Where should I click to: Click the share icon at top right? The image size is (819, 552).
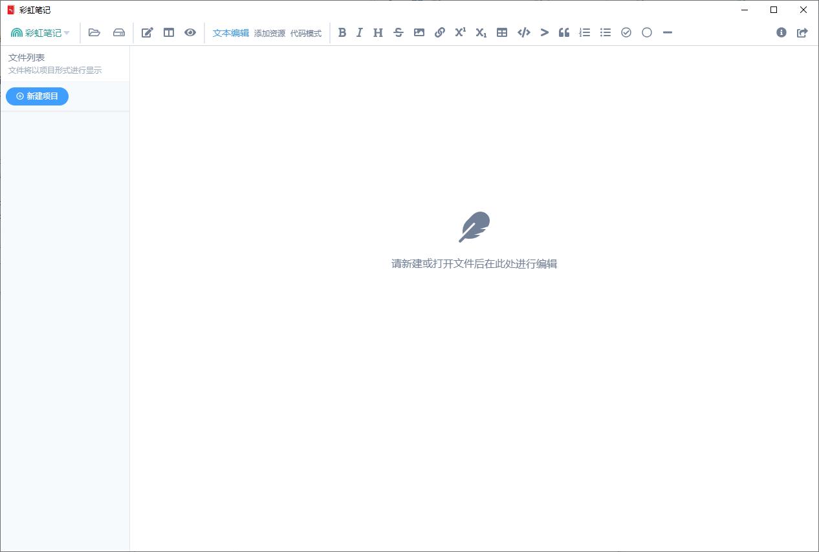coord(802,32)
